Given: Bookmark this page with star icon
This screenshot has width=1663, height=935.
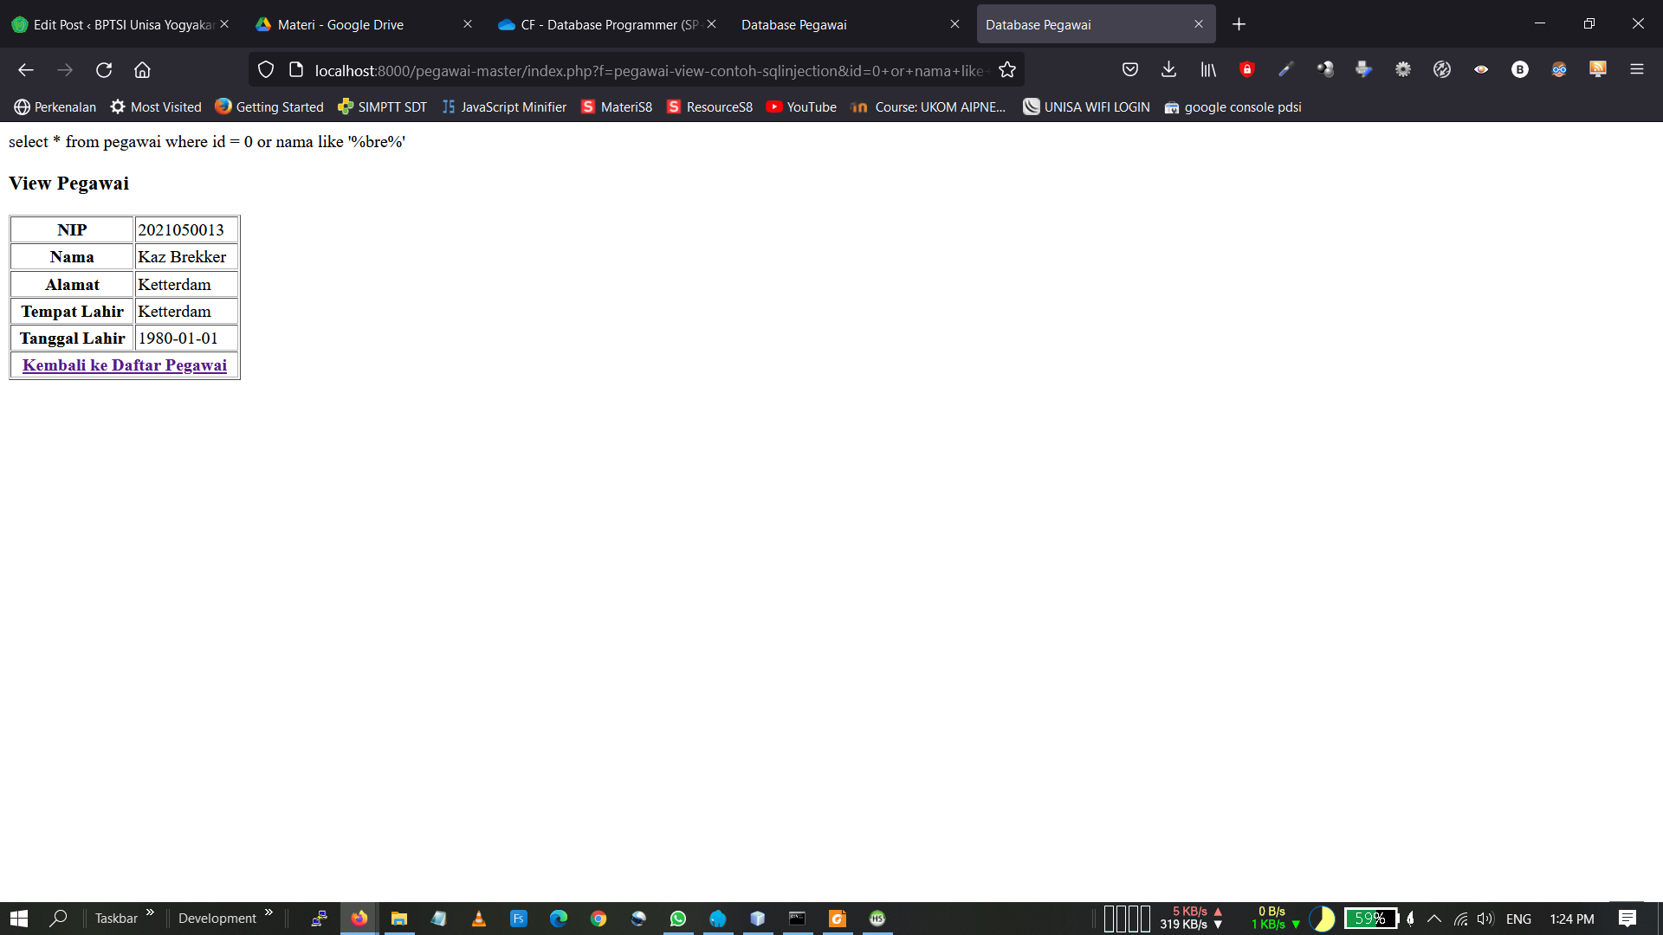Looking at the screenshot, I should (1006, 70).
